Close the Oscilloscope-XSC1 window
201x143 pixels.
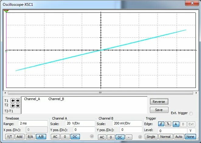[x=192, y=3]
